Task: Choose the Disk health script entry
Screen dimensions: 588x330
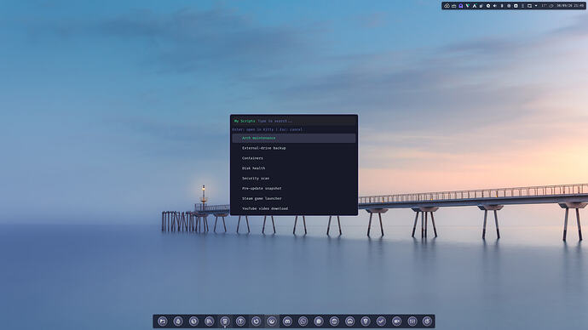Action: tap(294, 168)
